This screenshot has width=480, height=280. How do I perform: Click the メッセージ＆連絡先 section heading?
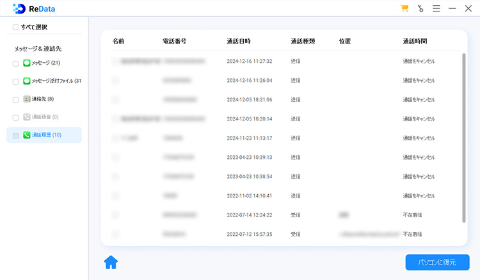(x=38, y=49)
